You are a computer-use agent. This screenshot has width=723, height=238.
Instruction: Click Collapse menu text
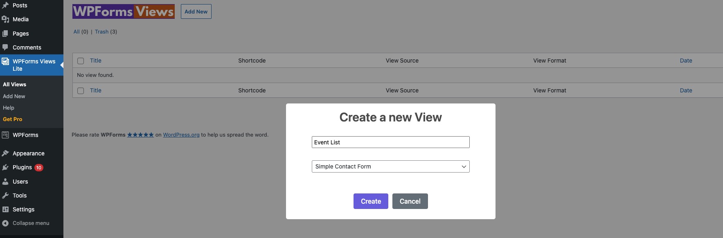click(31, 223)
